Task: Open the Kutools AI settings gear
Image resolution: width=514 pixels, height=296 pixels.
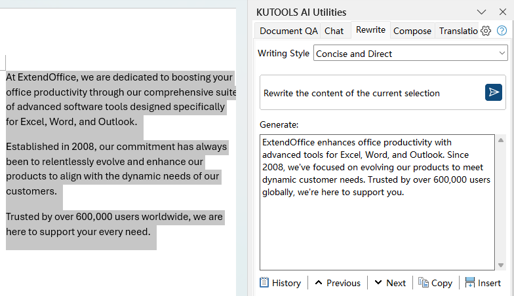Action: coord(485,31)
